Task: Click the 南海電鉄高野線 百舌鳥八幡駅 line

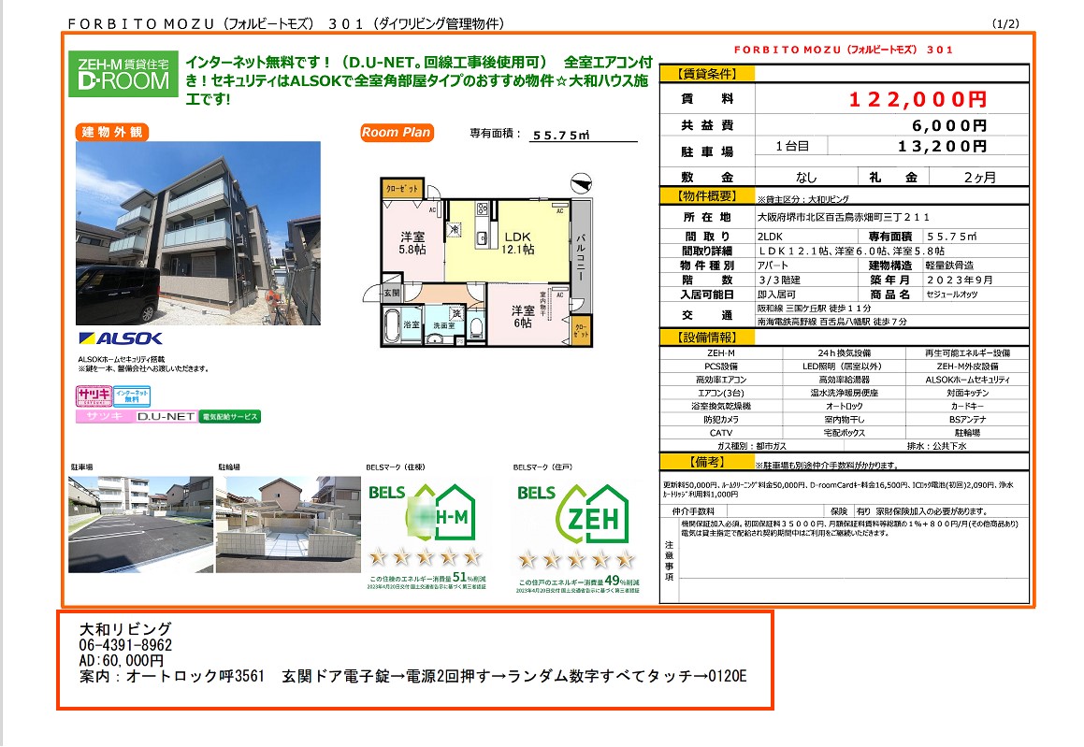Action: tap(832, 322)
